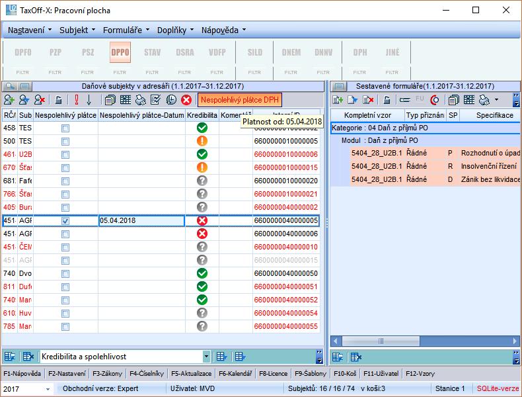
Task: Click the filter forms document icon
Action: [353, 100]
